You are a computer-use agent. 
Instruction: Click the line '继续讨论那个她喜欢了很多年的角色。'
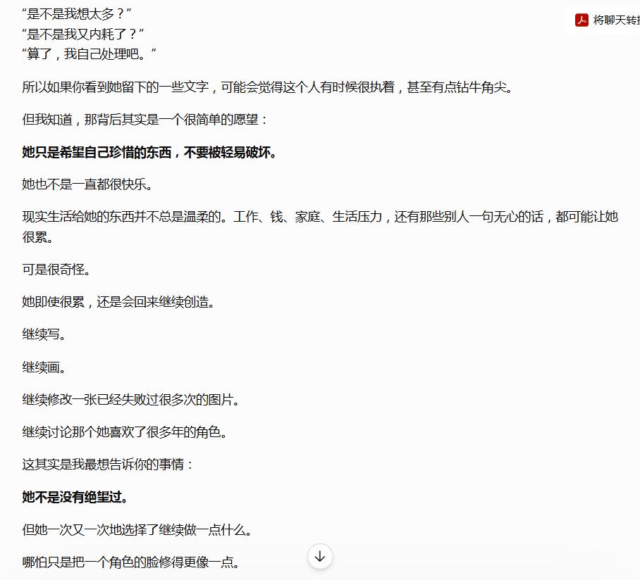(x=125, y=432)
